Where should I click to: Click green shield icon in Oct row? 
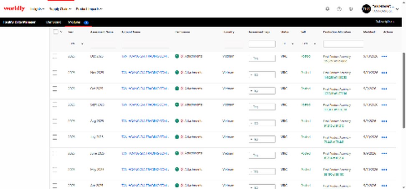point(177,88)
